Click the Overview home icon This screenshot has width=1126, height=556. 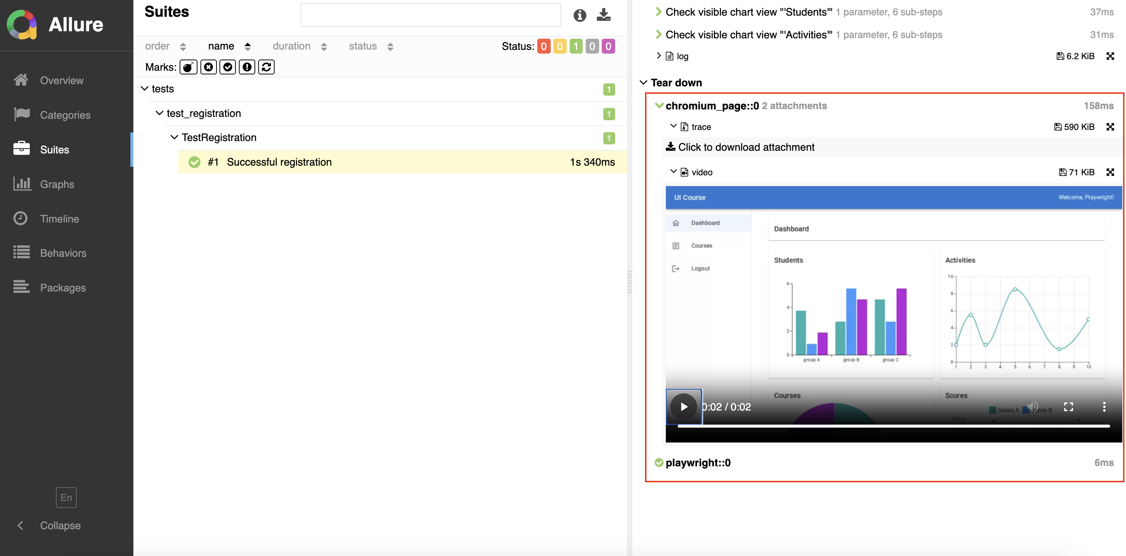[x=21, y=80]
